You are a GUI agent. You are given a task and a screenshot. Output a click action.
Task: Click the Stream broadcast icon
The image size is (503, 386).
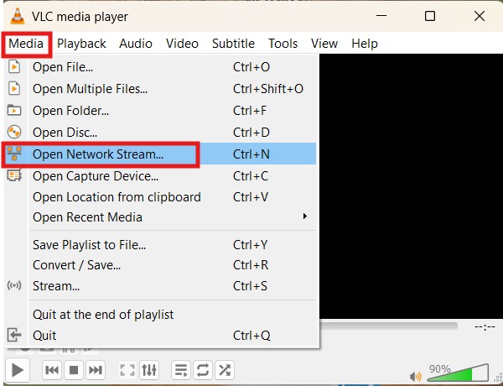(14, 285)
